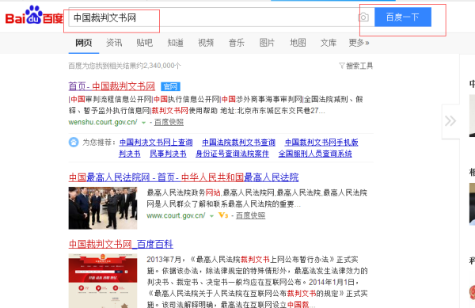Open result 中国裁判文书网_百度百科
The image size is (475, 308).
[x=121, y=244]
